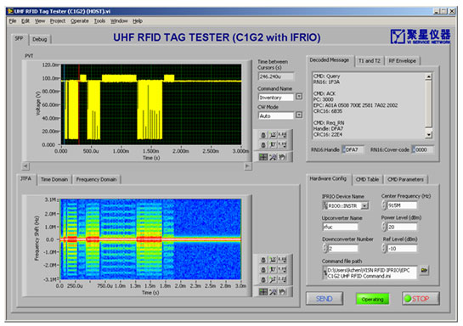
Task: Open the Operate menu
Action: (79, 21)
